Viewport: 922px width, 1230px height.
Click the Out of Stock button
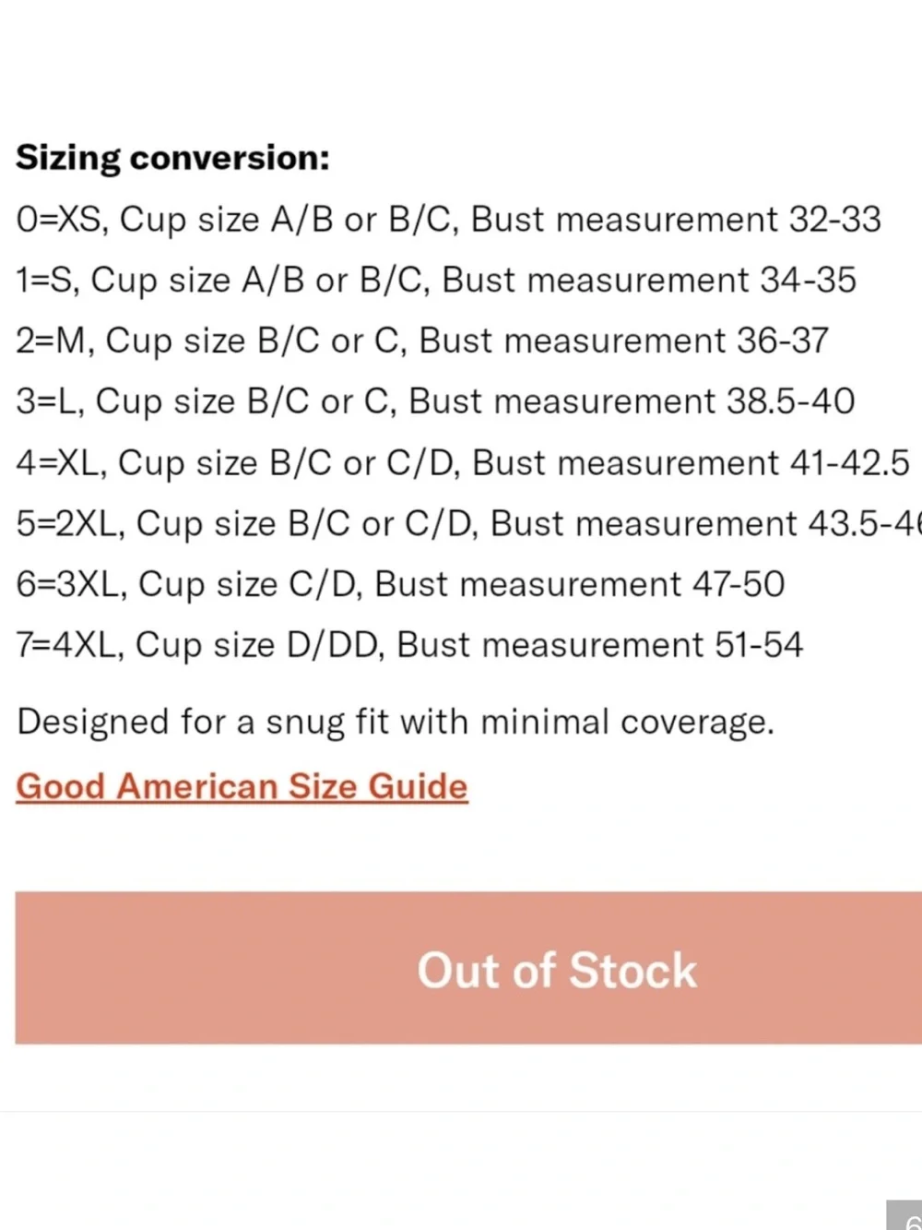coord(468,968)
